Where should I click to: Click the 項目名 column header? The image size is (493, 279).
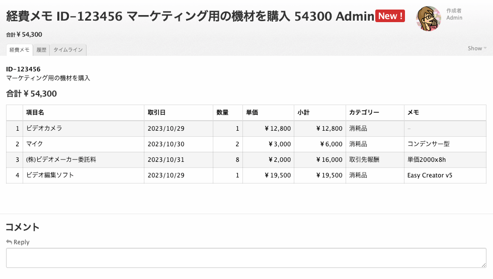point(84,113)
